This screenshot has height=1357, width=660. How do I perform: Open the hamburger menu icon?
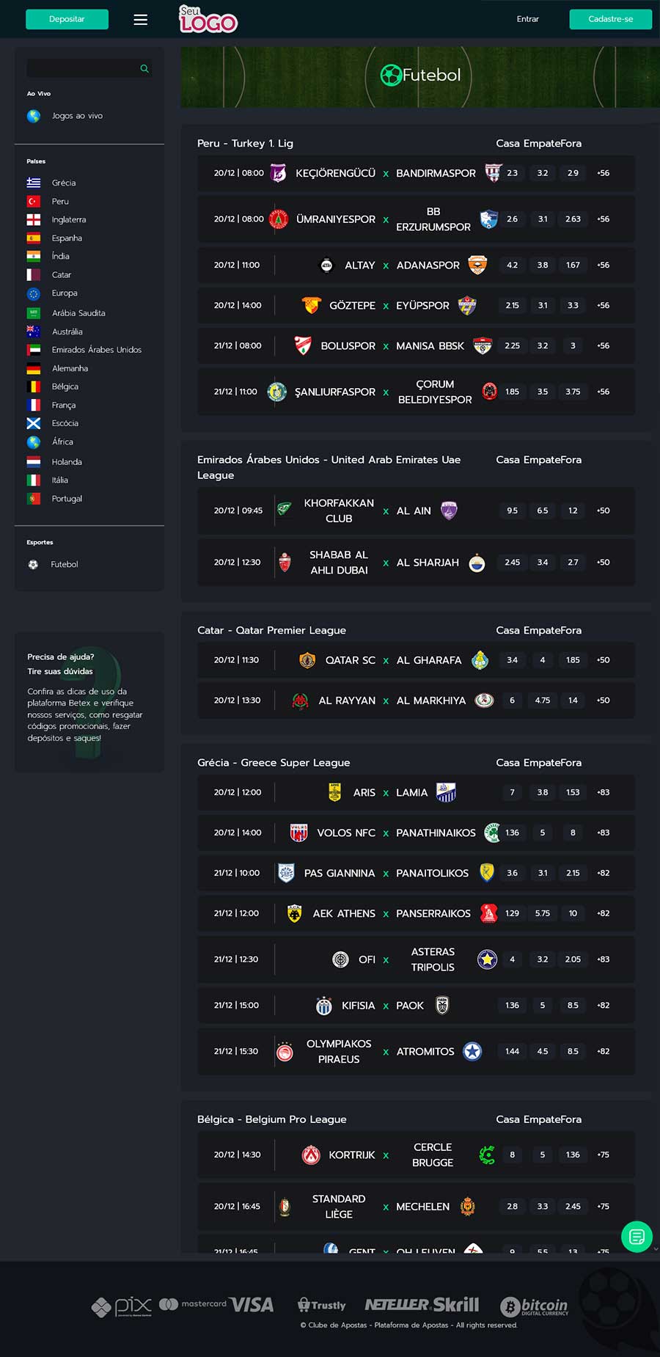pyautogui.click(x=141, y=20)
